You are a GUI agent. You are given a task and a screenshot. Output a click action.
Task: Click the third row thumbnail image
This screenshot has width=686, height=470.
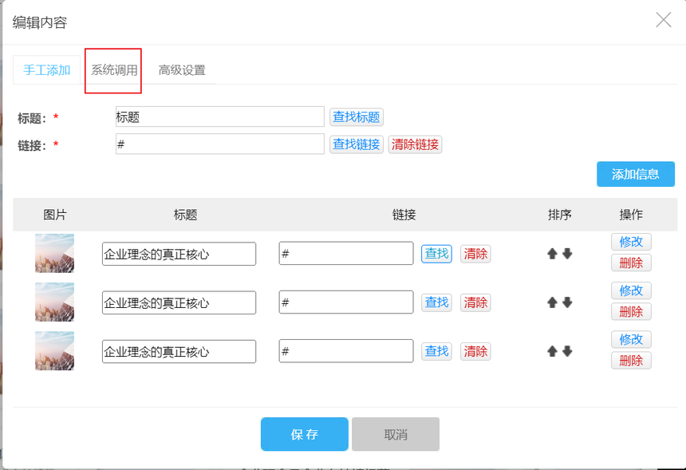(54, 351)
